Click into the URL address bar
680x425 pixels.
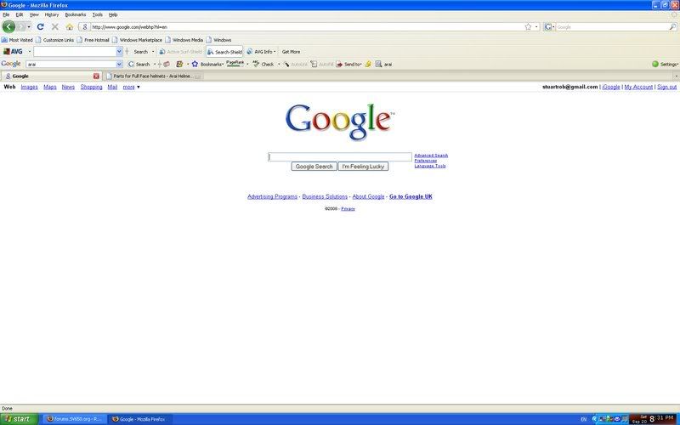tap(306, 27)
